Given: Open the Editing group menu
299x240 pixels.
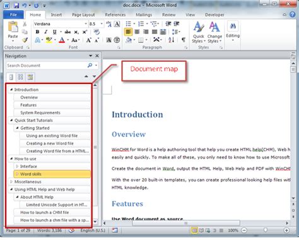Looking at the screenshot, I should (233, 31).
